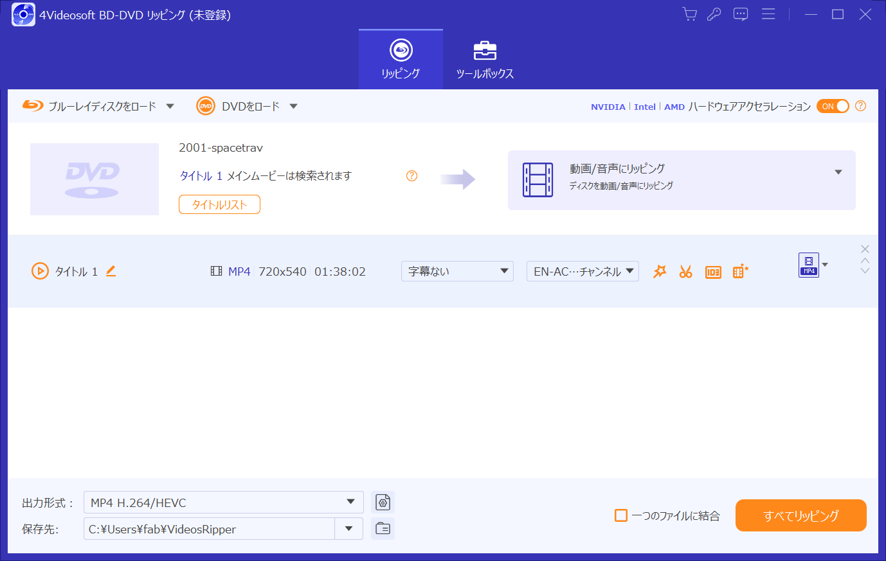Click the 2001-spacetrav disc title text
This screenshot has height=561, width=886.
[x=221, y=148]
